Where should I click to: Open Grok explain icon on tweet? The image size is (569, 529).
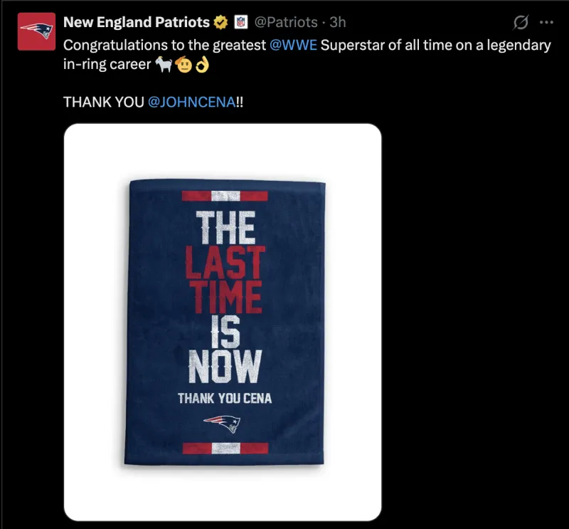521,22
